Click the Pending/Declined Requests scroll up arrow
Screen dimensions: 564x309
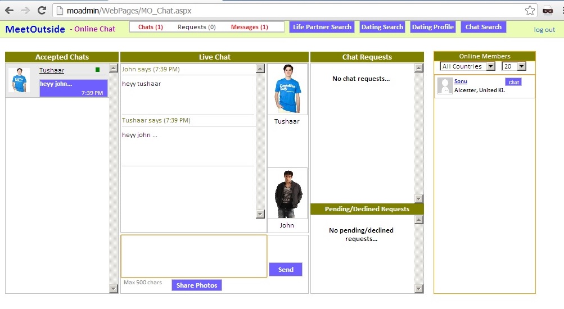point(419,220)
